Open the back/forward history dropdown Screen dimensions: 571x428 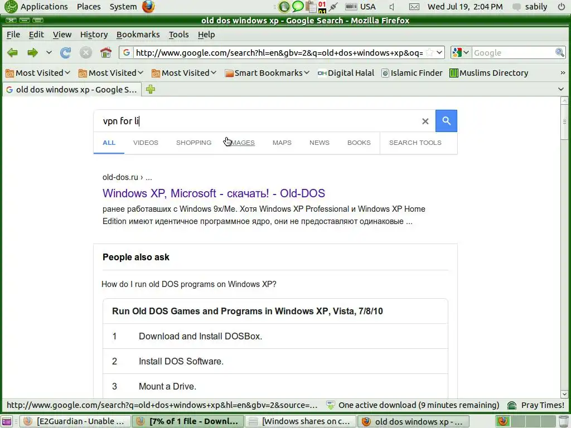click(x=49, y=53)
